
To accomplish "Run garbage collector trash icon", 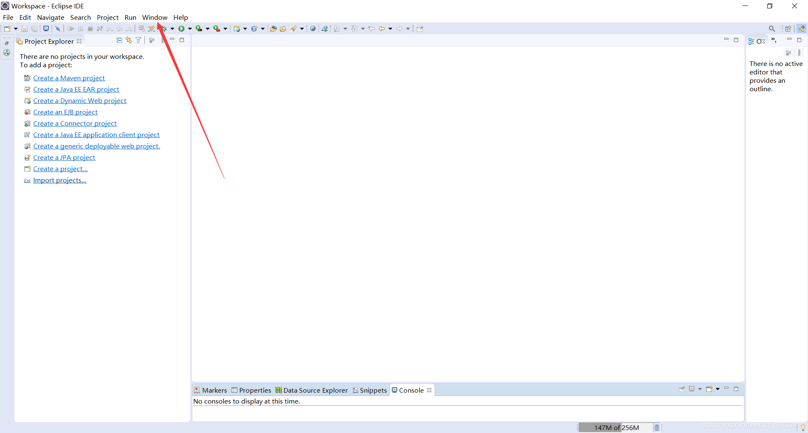I will [x=656, y=428].
